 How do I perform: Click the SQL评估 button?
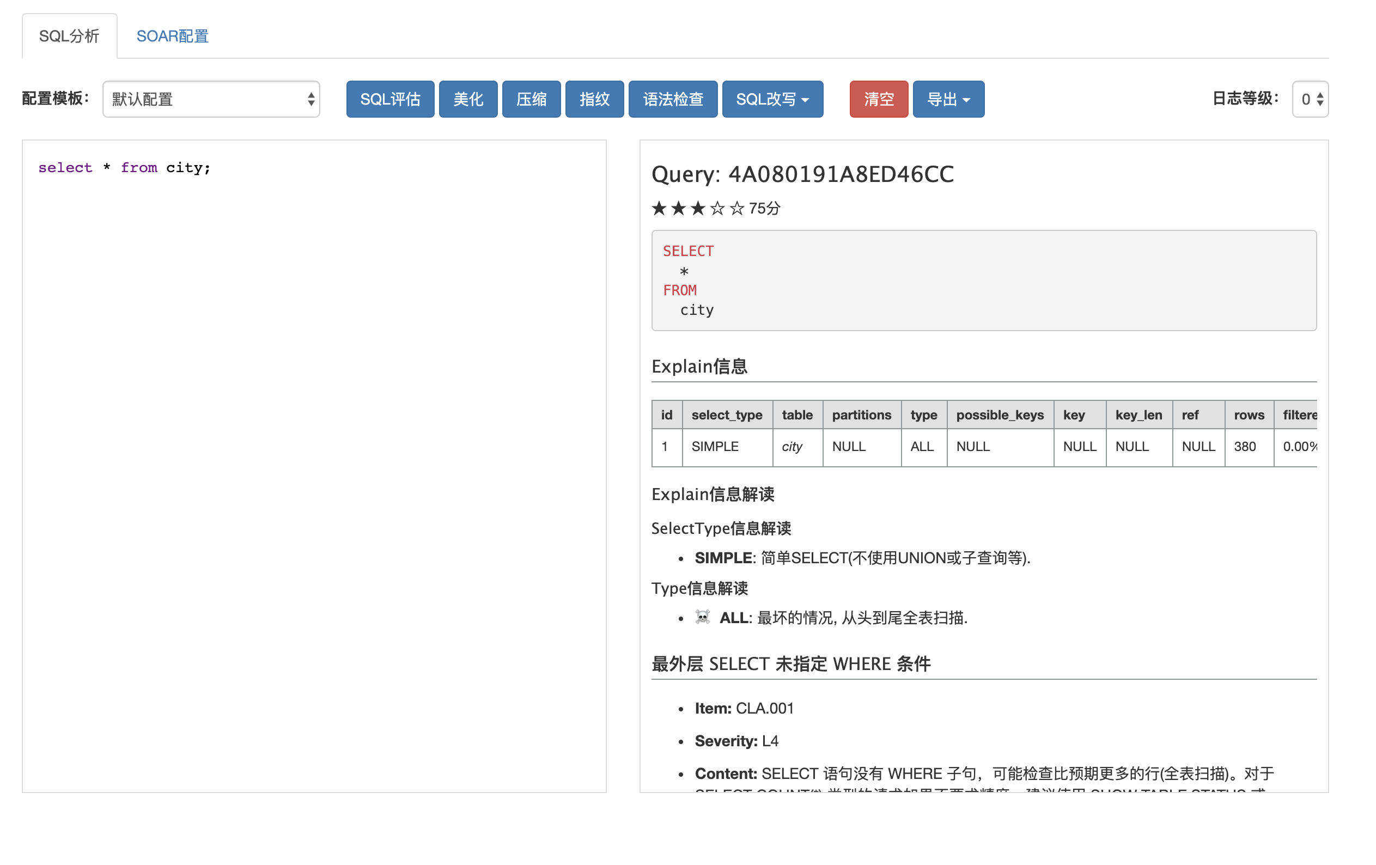point(389,100)
